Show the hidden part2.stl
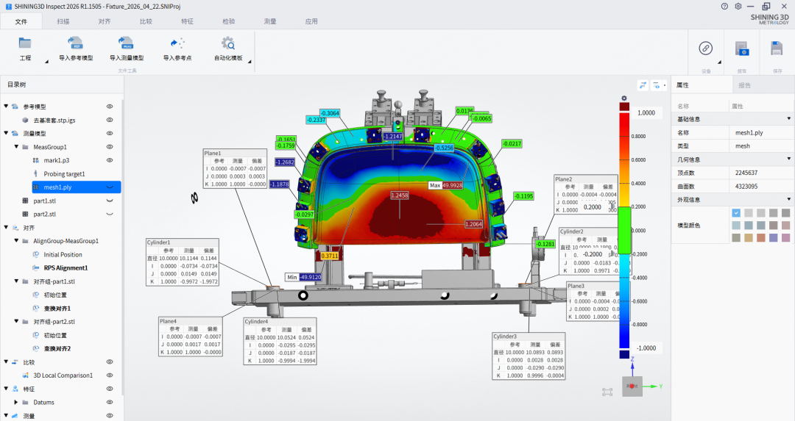Image resolution: width=795 pixels, height=421 pixels. click(x=110, y=214)
